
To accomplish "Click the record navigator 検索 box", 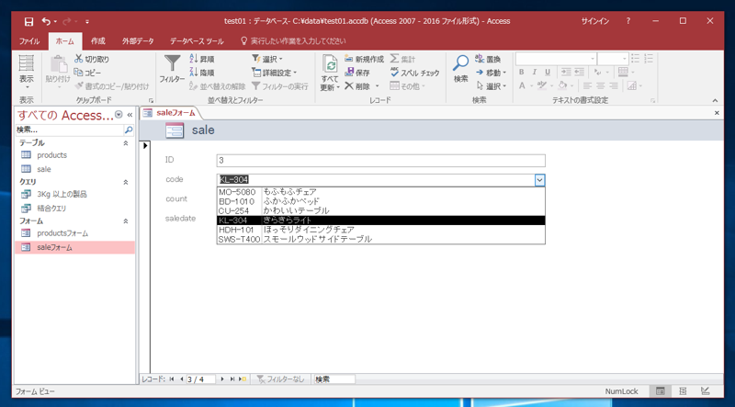I will pyautogui.click(x=334, y=379).
